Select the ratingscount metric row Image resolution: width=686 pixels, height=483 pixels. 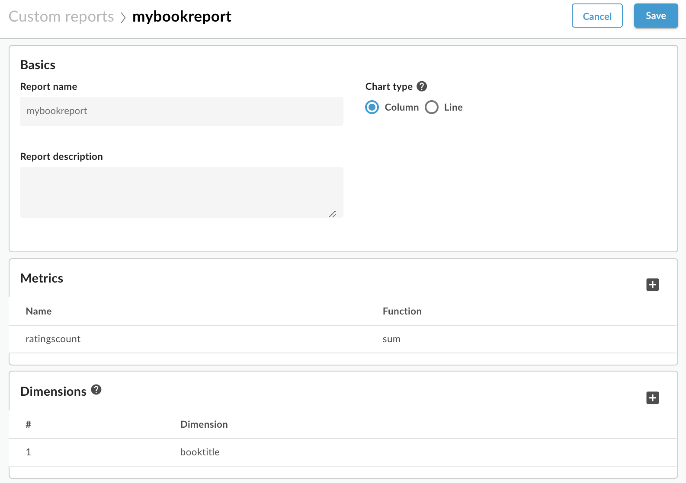pos(53,339)
